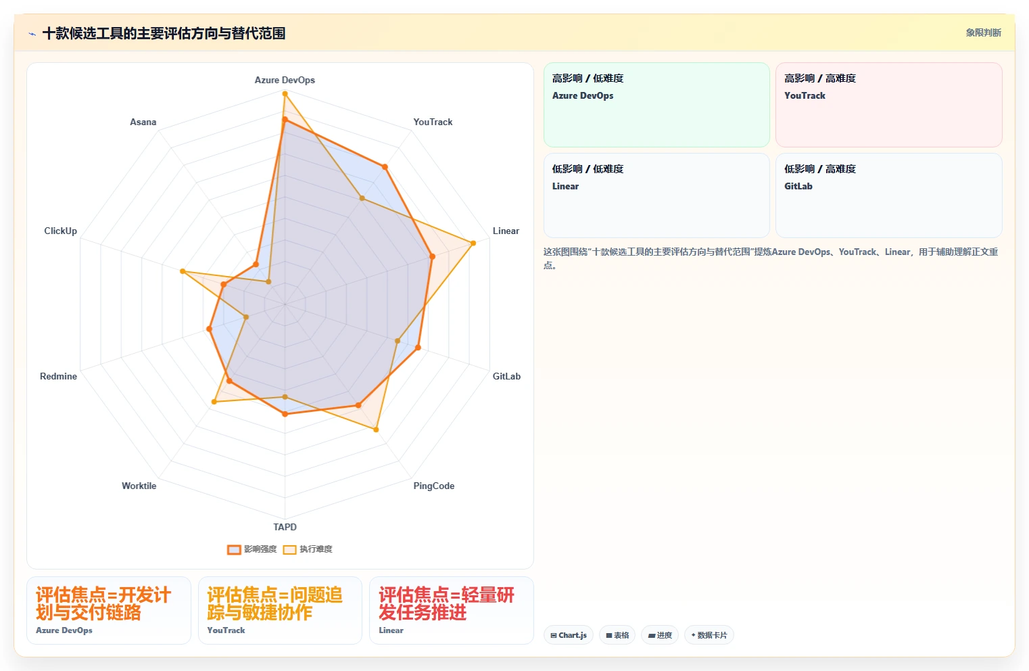Click the Azure DevOps radar axis label
Image resolution: width=1029 pixels, height=671 pixels.
coord(285,80)
